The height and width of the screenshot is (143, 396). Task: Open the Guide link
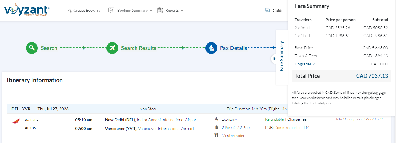coord(278,11)
